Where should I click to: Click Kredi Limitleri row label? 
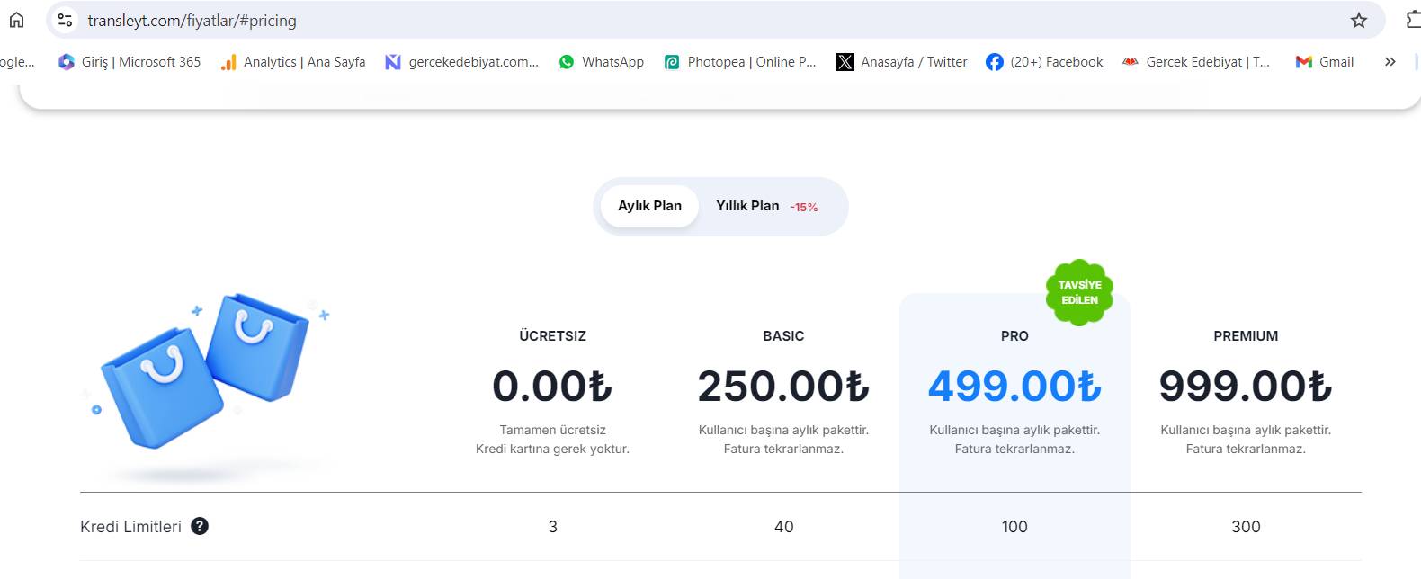pos(130,527)
